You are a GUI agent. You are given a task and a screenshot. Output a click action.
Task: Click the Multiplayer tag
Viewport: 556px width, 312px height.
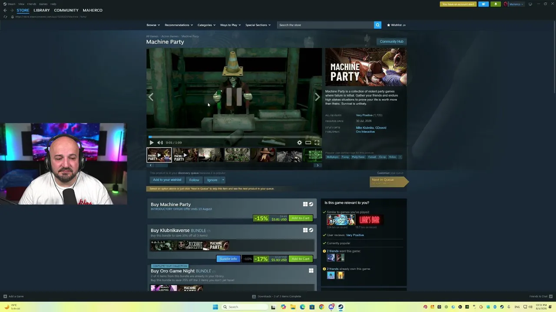pos(332,157)
